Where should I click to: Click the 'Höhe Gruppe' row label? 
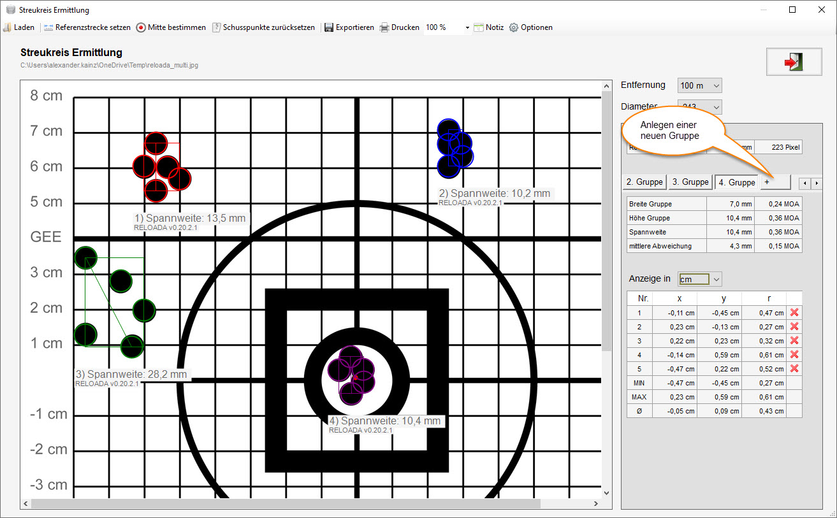[x=667, y=218]
